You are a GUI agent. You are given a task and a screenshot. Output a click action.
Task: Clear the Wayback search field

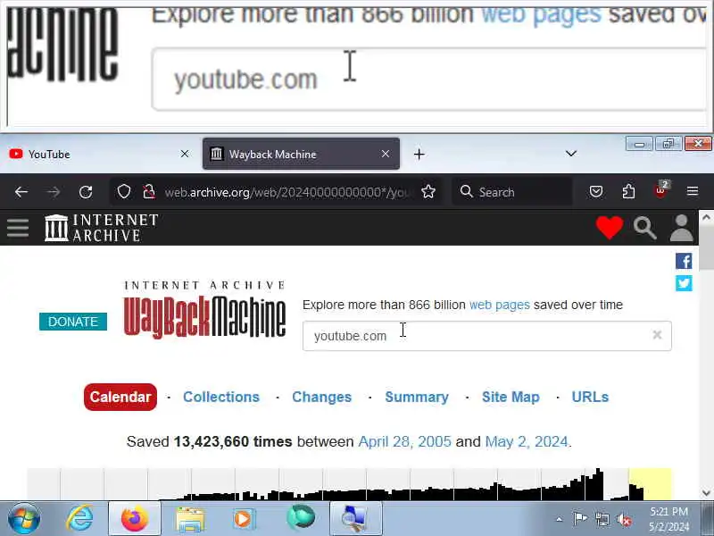click(x=657, y=335)
